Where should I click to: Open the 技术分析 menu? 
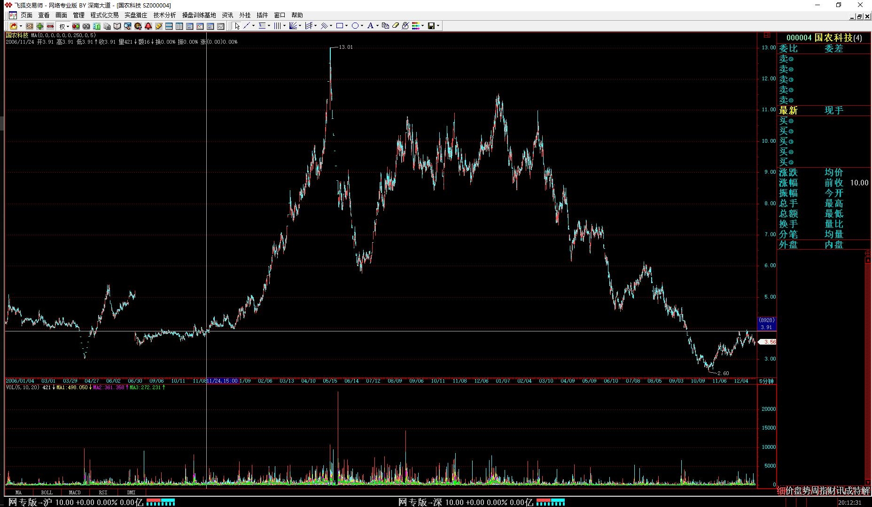(x=164, y=15)
